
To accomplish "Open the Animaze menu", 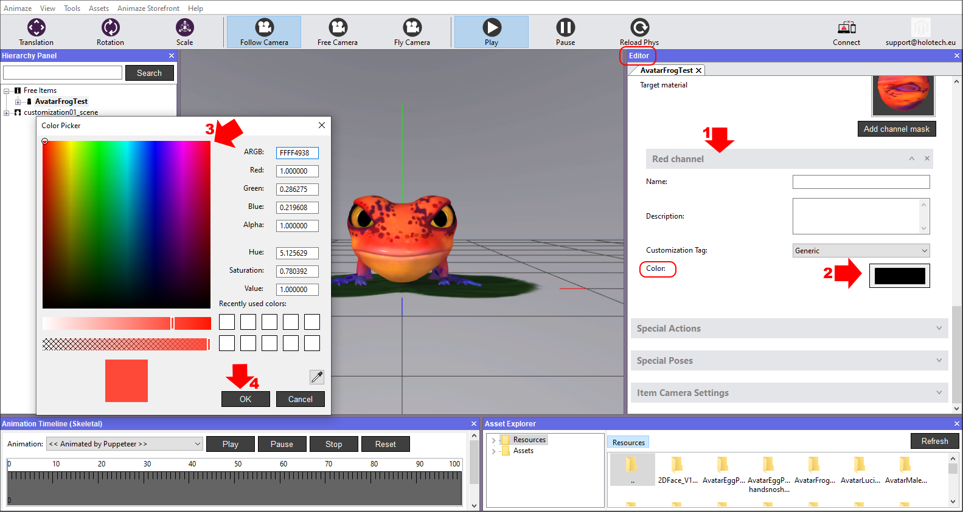I will (x=18, y=9).
